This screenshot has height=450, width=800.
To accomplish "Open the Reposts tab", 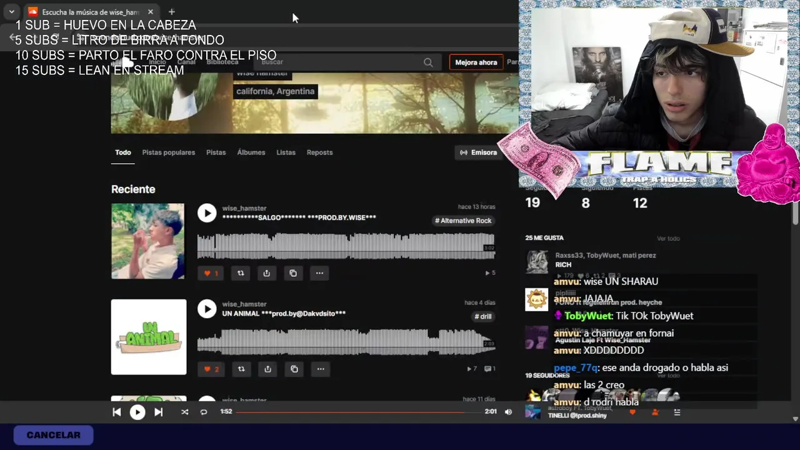I will 319,152.
